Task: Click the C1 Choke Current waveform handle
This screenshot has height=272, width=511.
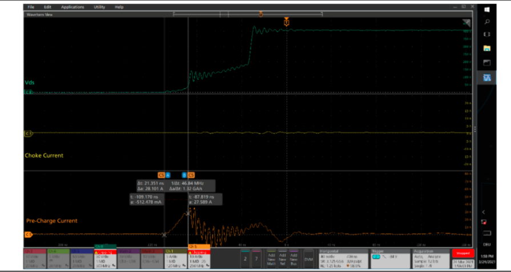Action: pyautogui.click(x=28, y=133)
